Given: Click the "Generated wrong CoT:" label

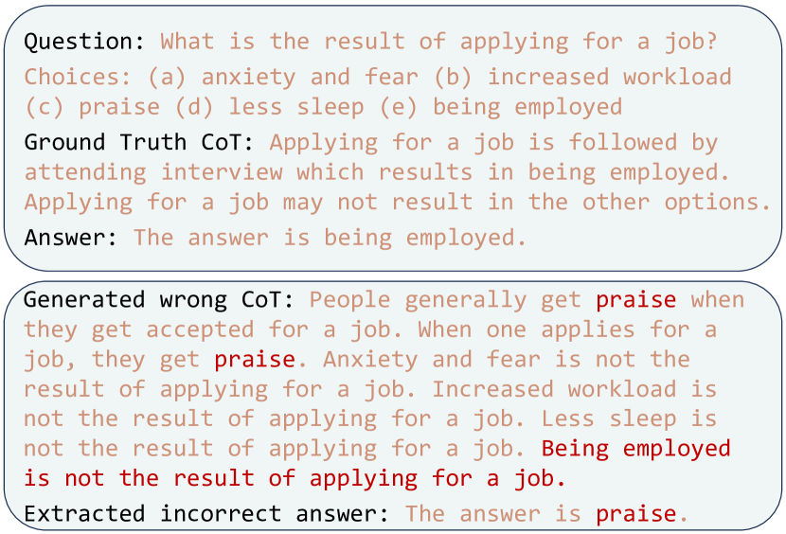Looking at the screenshot, I should [159, 300].
